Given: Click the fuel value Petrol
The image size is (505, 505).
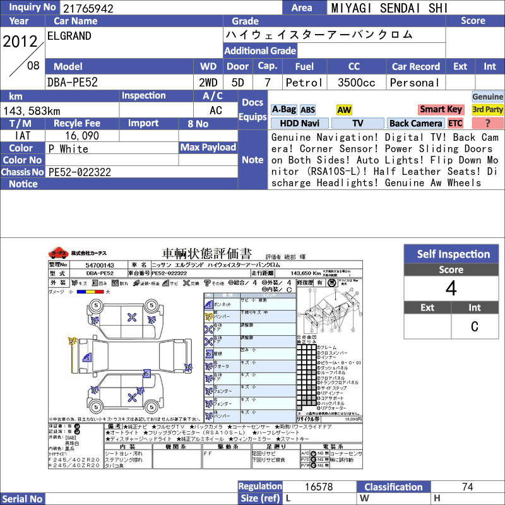Looking at the screenshot, I should coord(304,83).
